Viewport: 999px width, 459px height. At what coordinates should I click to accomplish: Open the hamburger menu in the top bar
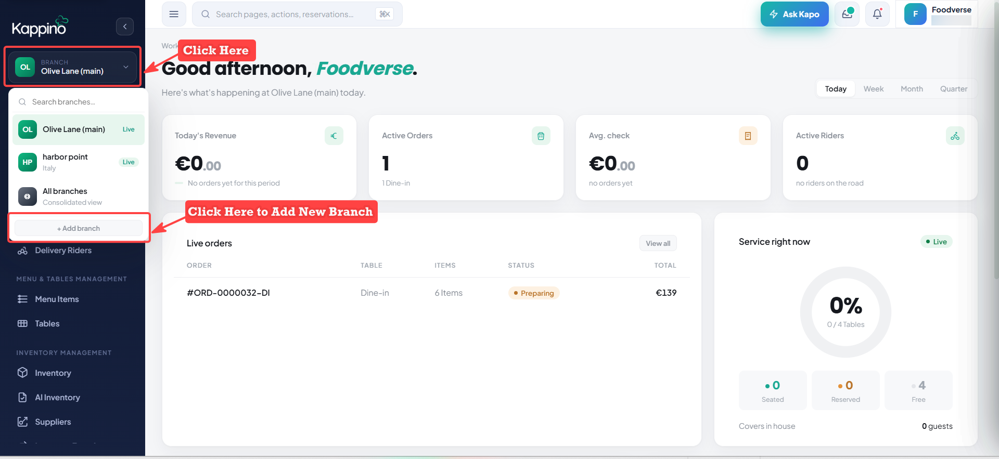point(174,14)
